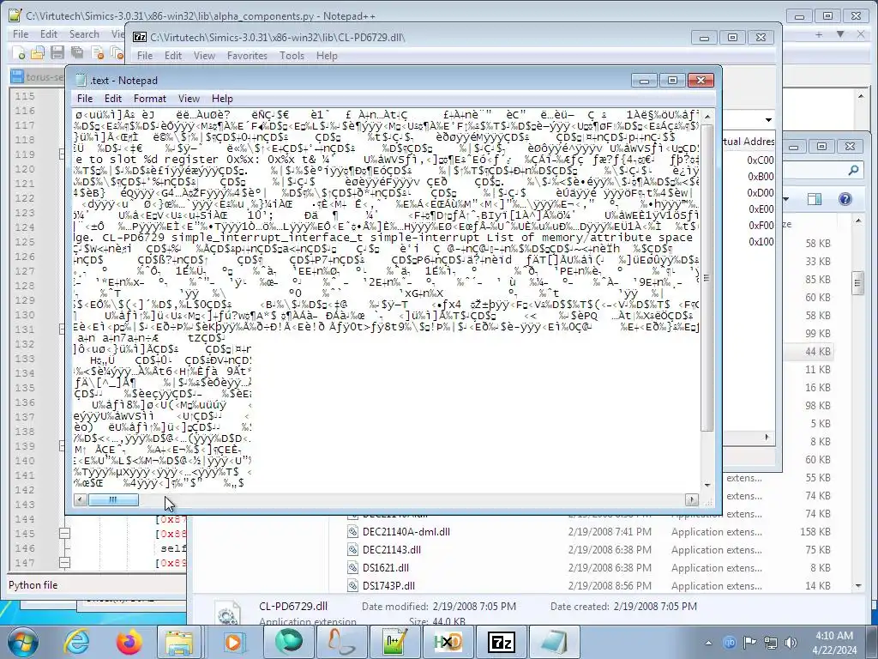This screenshot has height=659, width=878.
Task: Open Notepad View menu in .text window
Action: pos(189,99)
